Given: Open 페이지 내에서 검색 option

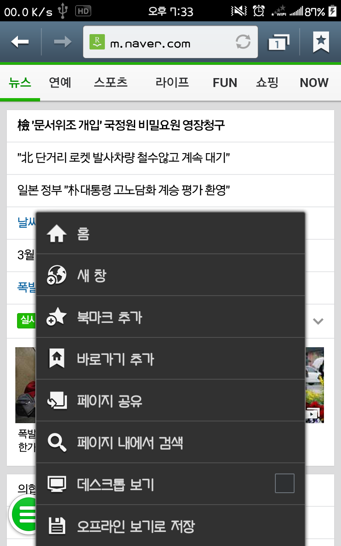Looking at the screenshot, I should coord(170,442).
